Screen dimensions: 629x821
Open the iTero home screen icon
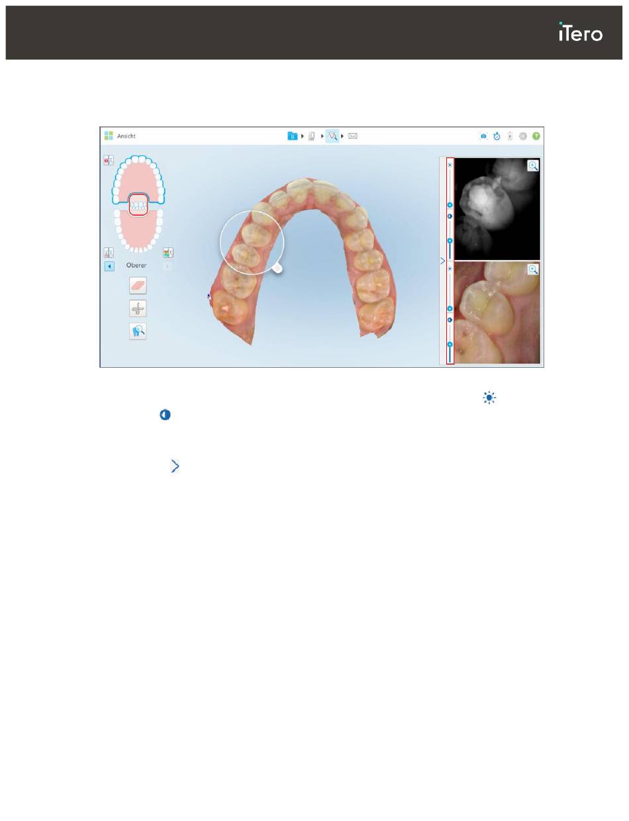(109, 136)
